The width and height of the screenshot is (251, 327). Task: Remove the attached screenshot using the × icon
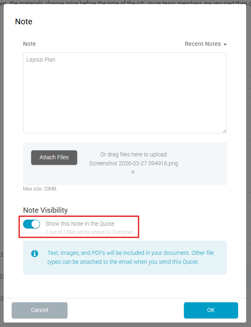click(133, 172)
